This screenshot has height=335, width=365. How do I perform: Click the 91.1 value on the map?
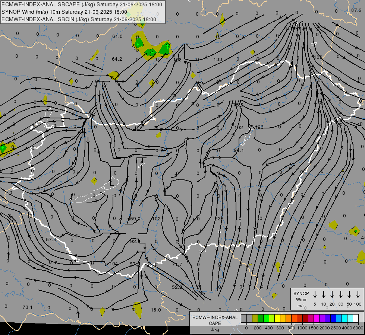click(239, 150)
